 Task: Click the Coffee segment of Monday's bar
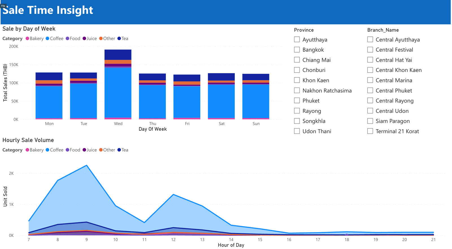click(x=49, y=102)
